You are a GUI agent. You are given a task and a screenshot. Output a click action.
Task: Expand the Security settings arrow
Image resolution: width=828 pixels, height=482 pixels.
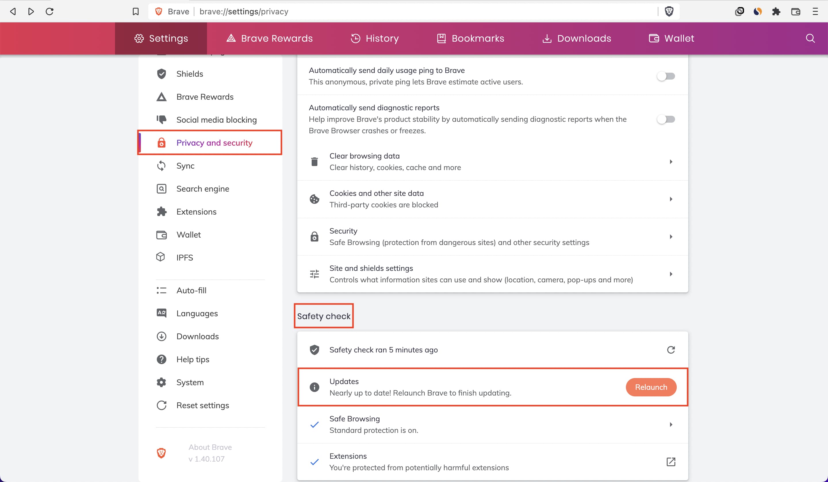[671, 236]
